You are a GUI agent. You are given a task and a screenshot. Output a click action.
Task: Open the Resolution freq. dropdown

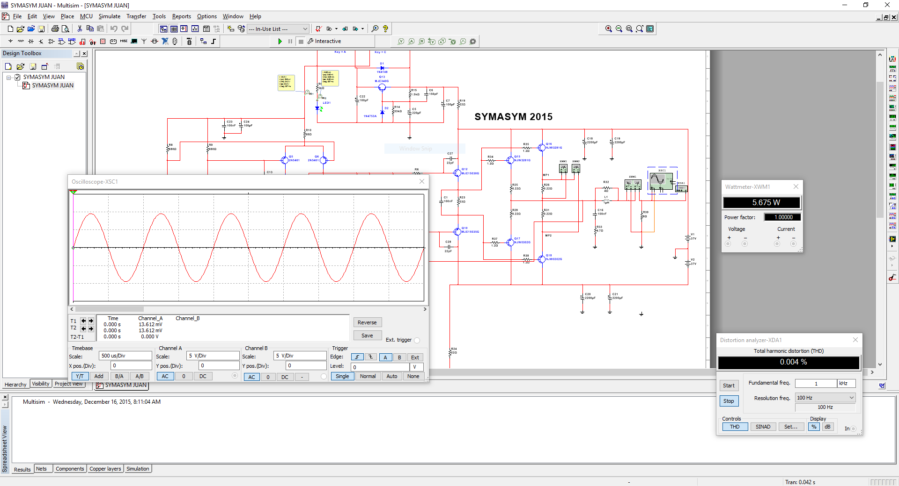pyautogui.click(x=825, y=398)
